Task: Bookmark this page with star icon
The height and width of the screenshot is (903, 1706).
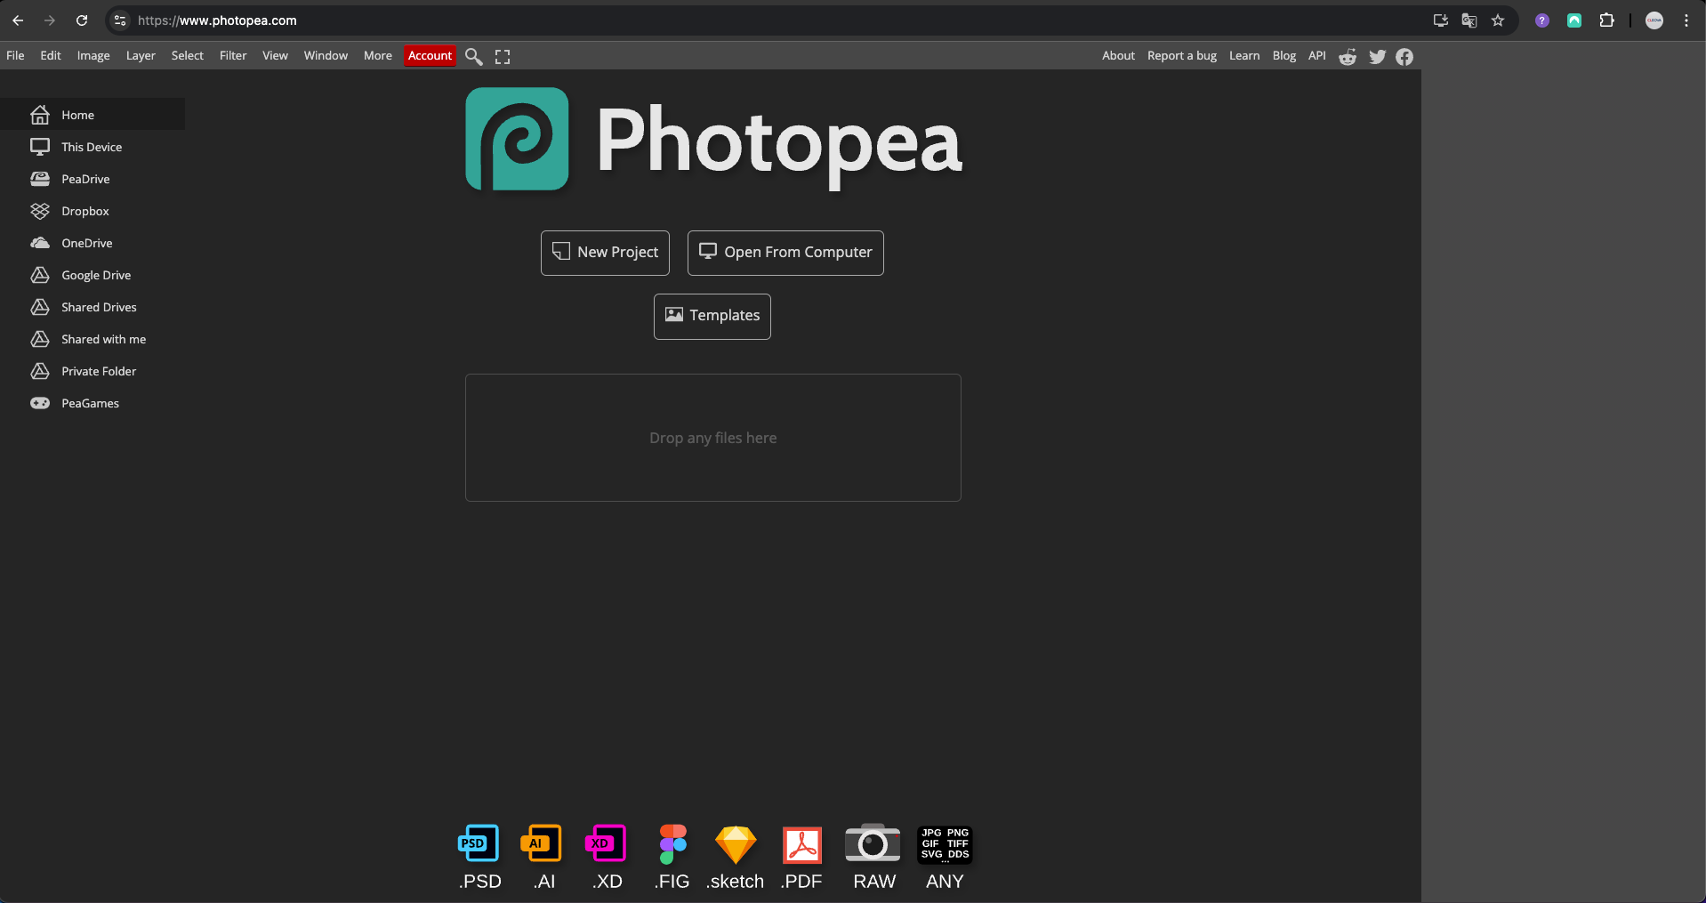Action: coord(1498,20)
